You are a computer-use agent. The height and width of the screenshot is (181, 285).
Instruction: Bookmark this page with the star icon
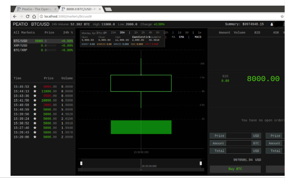click(x=282, y=16)
